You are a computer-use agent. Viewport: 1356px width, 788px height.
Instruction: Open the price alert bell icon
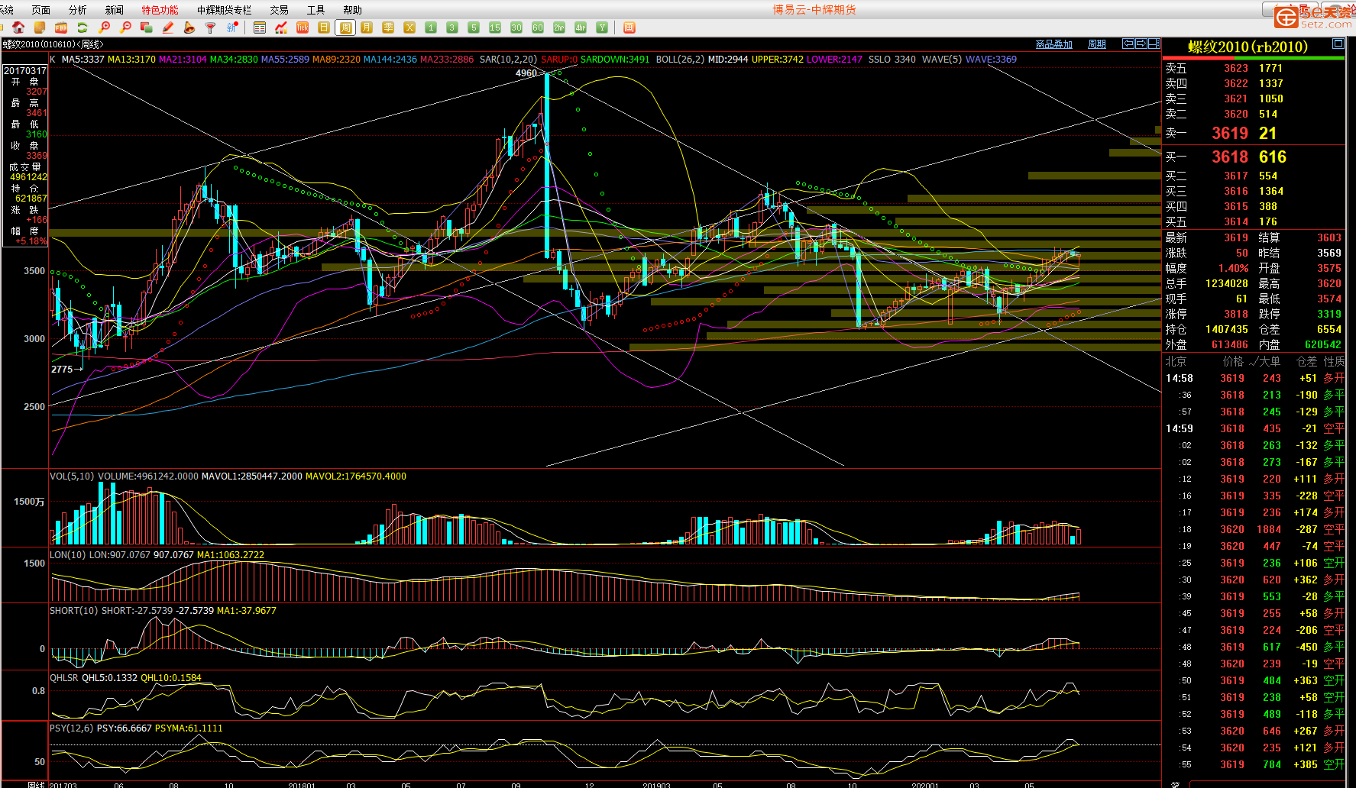coord(189,27)
